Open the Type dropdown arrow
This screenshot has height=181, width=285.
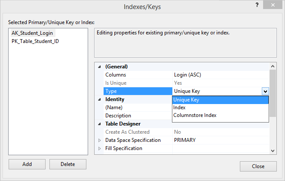265,91
